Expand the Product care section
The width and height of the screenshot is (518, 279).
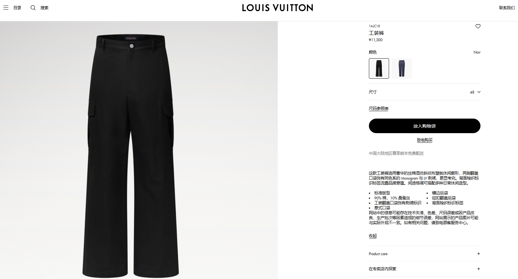click(424, 254)
